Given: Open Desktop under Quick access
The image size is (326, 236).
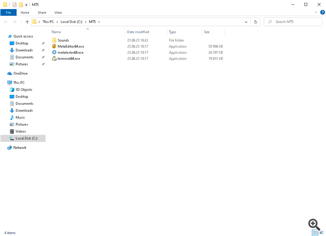Looking at the screenshot, I should [22, 43].
